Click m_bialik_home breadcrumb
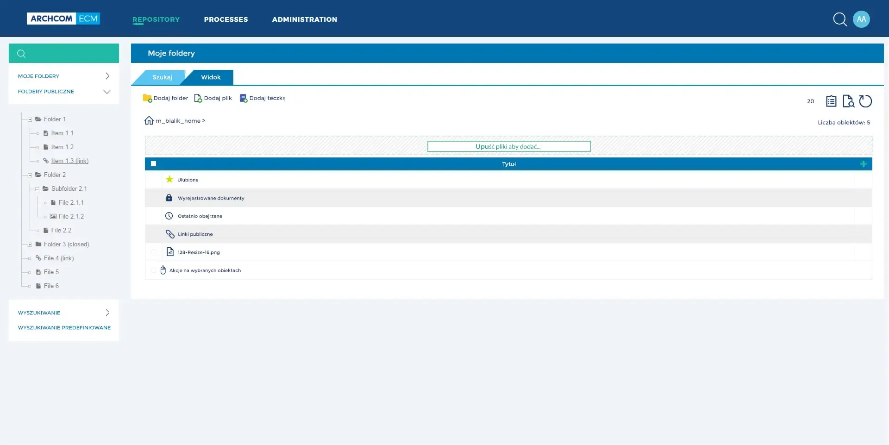The image size is (889, 445). (x=178, y=121)
